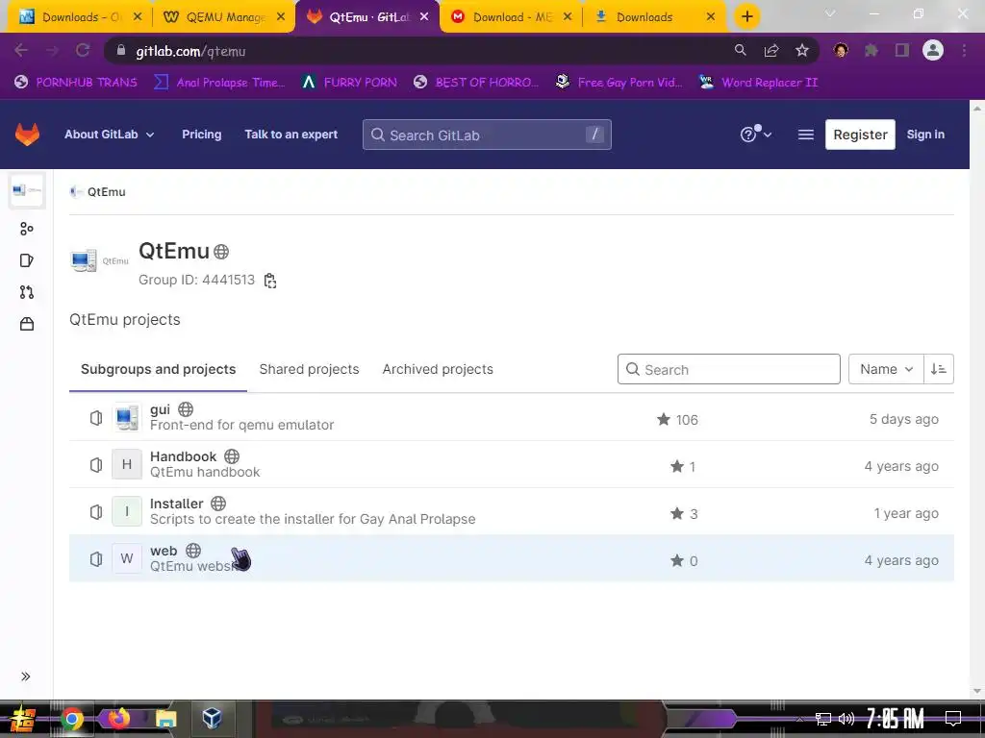Image resolution: width=985 pixels, height=738 pixels.
Task: Toggle the sort direction button
Action: (x=939, y=369)
